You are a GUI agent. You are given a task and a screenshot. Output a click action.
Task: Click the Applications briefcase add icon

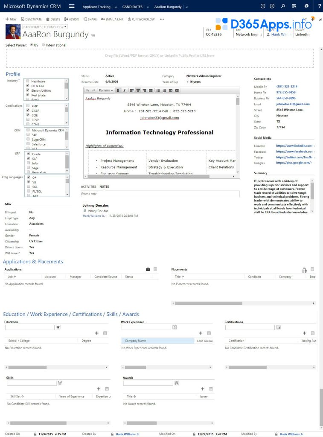(148, 269)
